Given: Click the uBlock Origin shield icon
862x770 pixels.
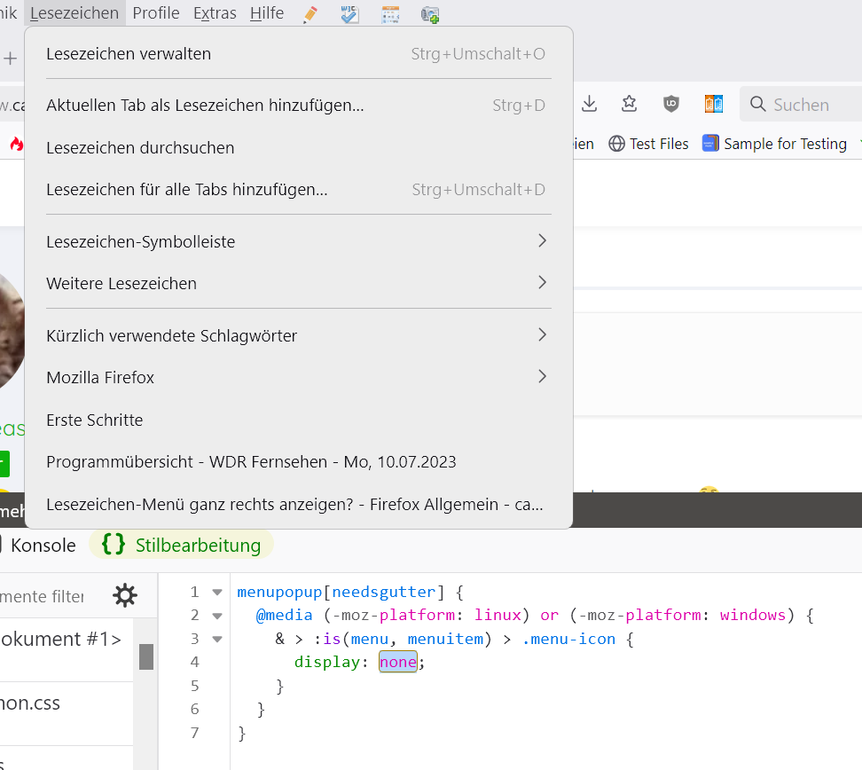Looking at the screenshot, I should coord(671,104).
